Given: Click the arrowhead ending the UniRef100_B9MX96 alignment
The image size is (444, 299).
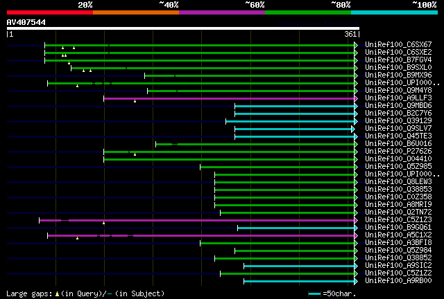Looking at the screenshot, I should click(x=356, y=75).
